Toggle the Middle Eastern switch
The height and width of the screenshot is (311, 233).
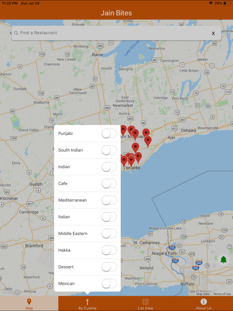[x=109, y=233]
